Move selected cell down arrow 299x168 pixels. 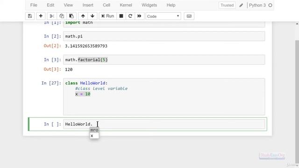(93, 16)
